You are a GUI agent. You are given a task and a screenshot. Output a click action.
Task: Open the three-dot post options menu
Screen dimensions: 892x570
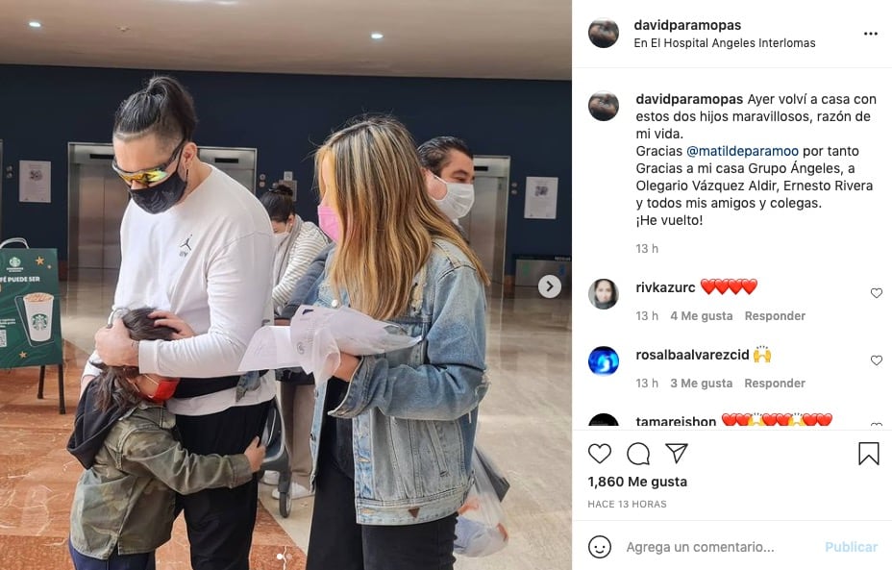(x=871, y=34)
